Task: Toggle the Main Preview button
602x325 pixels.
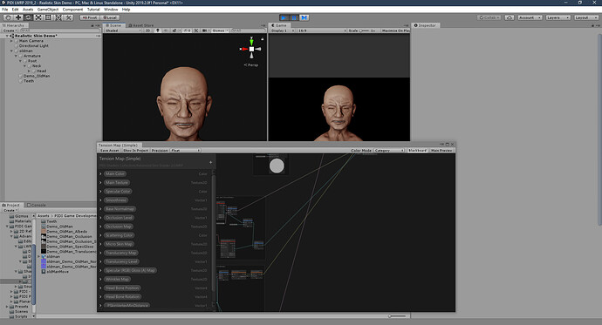Action: 441,151
